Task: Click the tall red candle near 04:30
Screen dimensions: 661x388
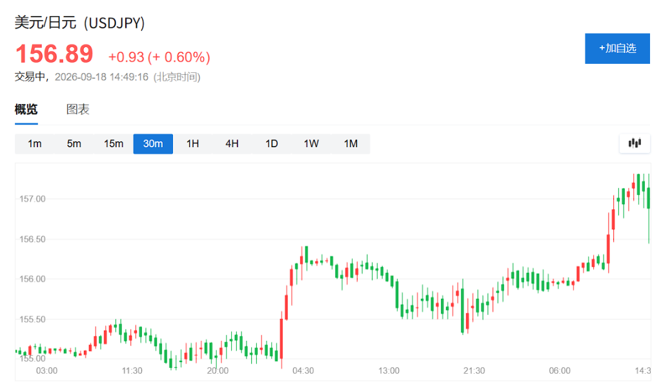Action: [281, 338]
